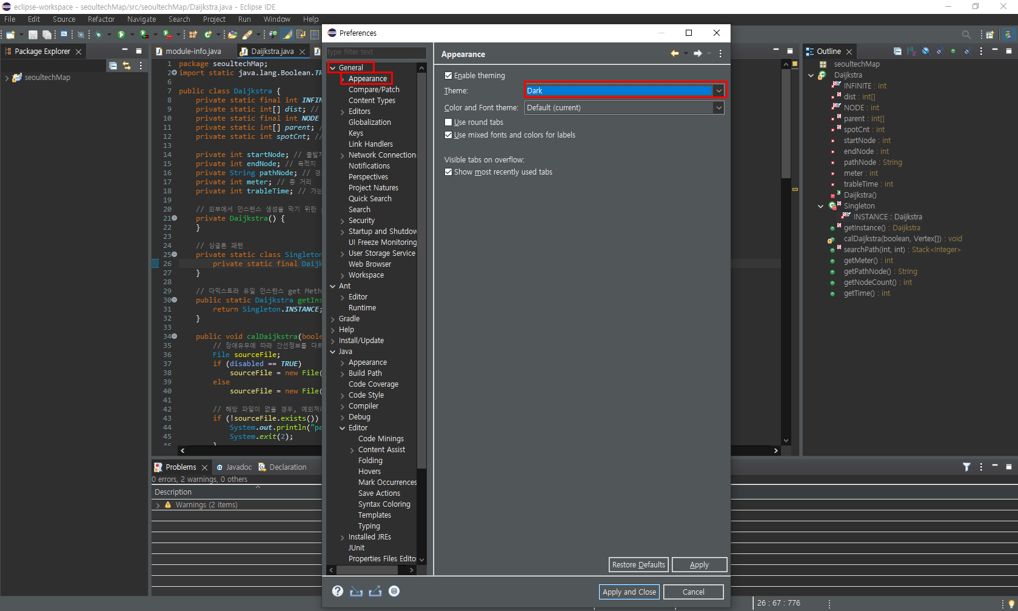The height and width of the screenshot is (611, 1018).
Task: Expand seoultechMap project in Package Explorer
Action: click(7, 78)
